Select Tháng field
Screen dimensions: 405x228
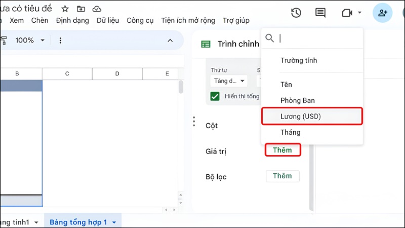tap(312, 132)
